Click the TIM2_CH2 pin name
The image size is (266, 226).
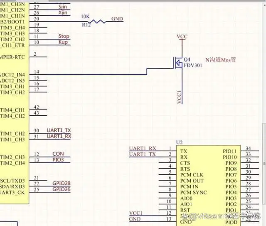12,40
